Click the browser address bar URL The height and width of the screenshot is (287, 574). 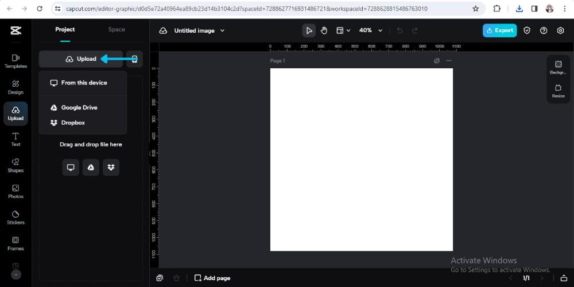[247, 9]
